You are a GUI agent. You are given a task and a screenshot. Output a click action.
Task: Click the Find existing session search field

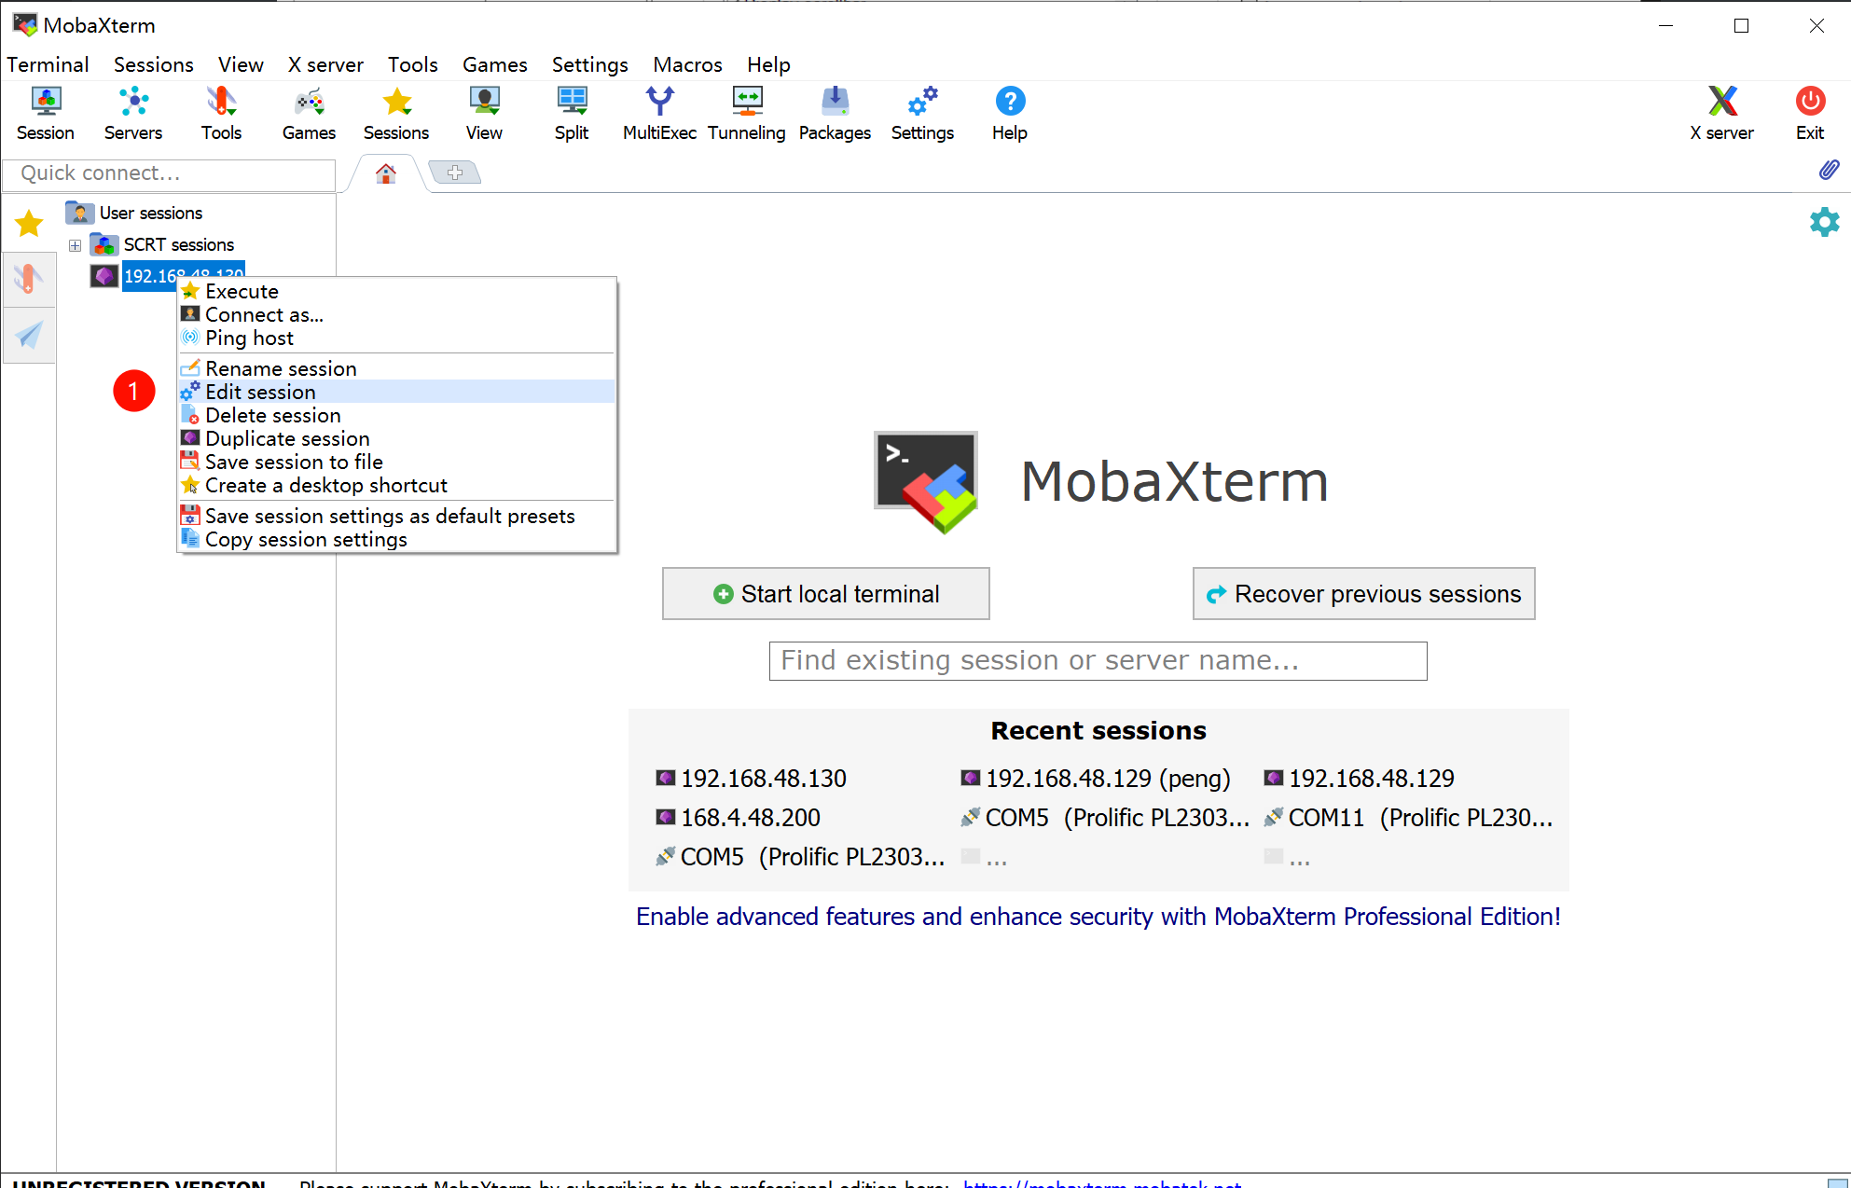(x=1098, y=661)
